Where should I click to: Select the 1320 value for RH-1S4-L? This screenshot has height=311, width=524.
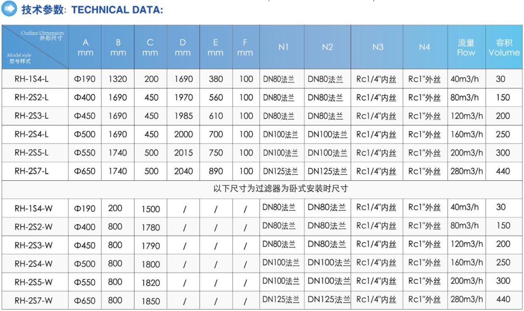[117, 79]
